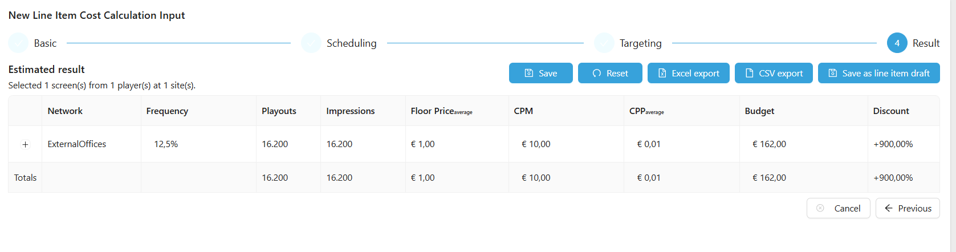Click the Excel export file icon
The width and height of the screenshot is (956, 252).
tap(662, 73)
